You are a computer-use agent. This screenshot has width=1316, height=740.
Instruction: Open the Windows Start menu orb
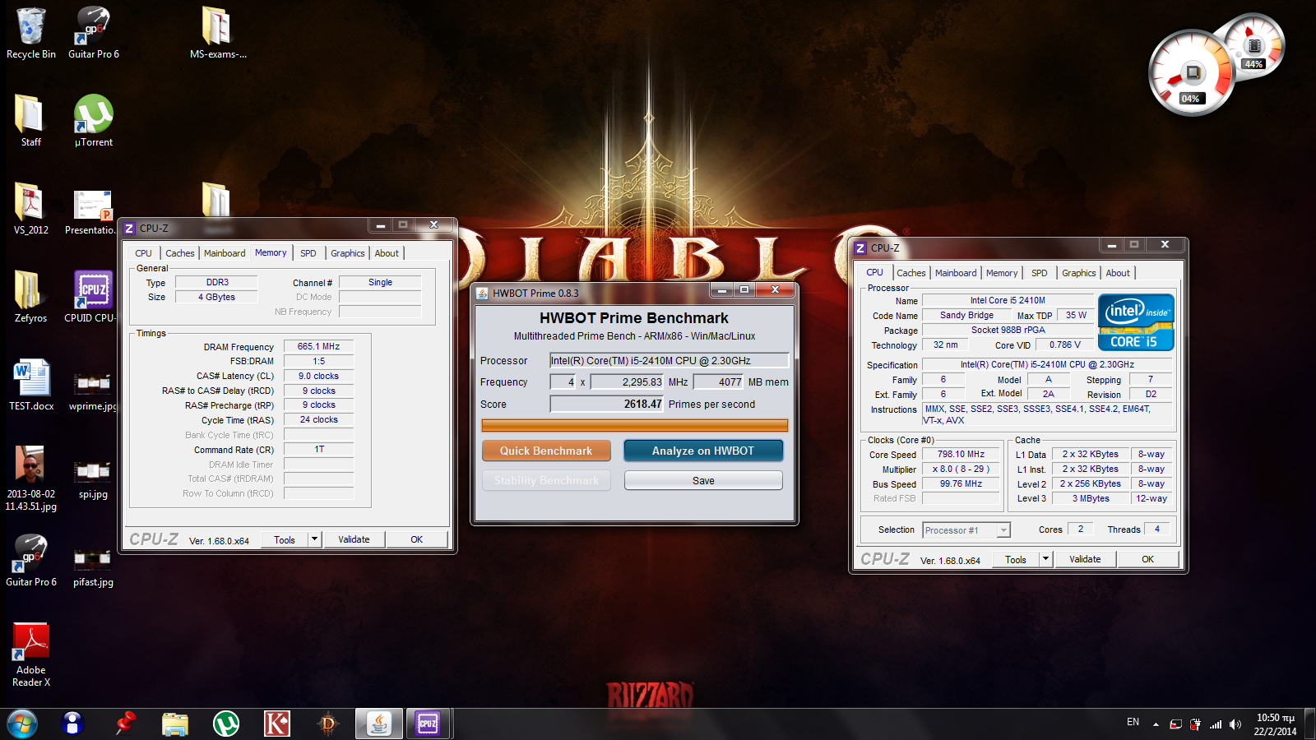22,724
